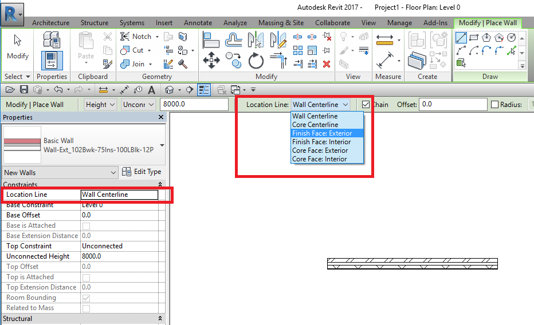Click the Location Line combo box
Viewport: 534px width, 325px height.
320,105
